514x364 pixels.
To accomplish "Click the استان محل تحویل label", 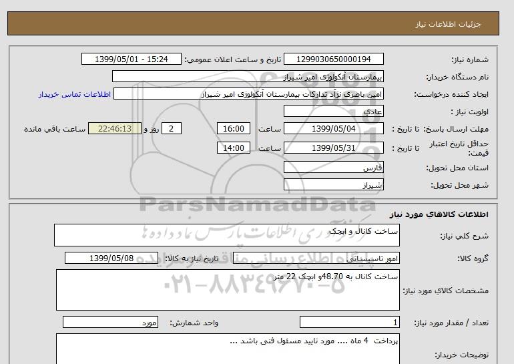I will [x=457, y=168].
